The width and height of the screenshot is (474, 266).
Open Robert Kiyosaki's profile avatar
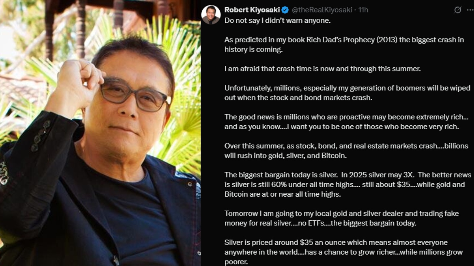(x=211, y=15)
